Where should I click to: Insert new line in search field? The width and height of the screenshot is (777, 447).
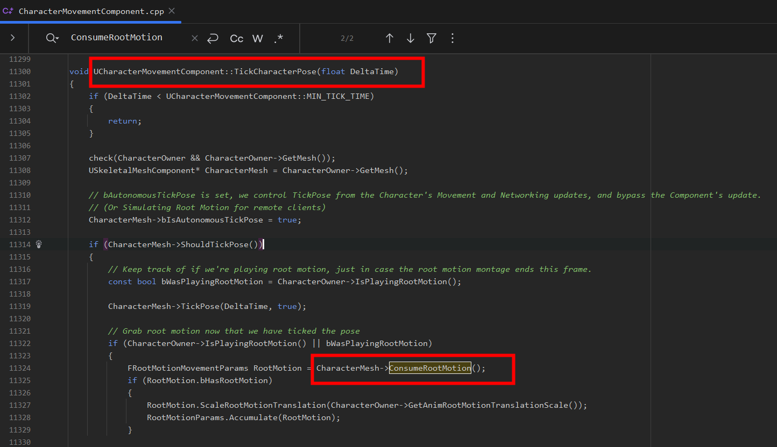click(213, 38)
